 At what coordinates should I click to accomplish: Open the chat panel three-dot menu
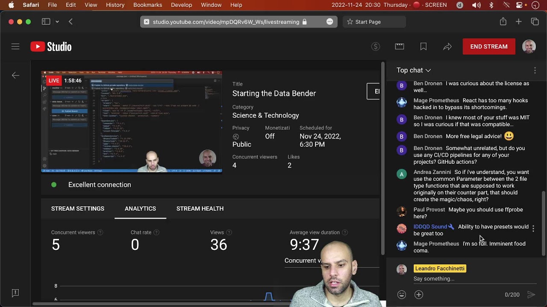[x=535, y=70]
